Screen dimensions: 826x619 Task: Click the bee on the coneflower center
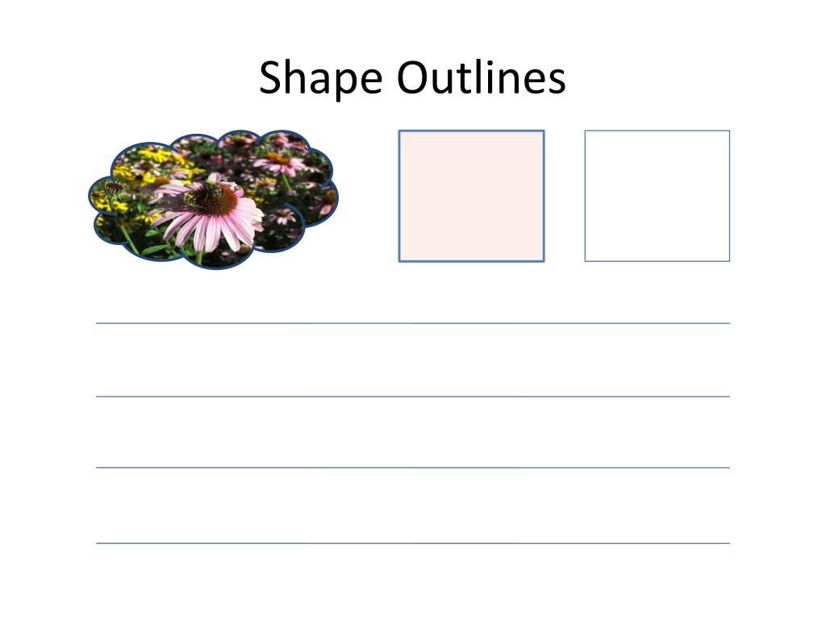(212, 189)
